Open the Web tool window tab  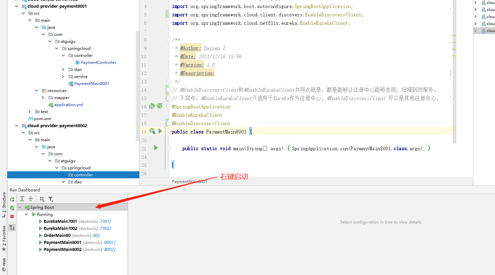[x=4, y=265]
